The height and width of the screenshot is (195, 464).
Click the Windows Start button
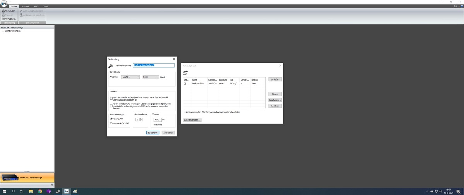coord(4,191)
